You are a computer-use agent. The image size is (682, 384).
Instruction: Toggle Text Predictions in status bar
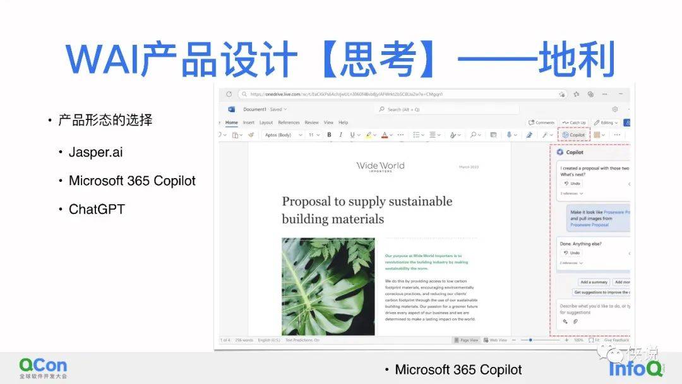302,340
